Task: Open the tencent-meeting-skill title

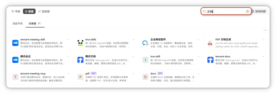Action: (x=32, y=40)
